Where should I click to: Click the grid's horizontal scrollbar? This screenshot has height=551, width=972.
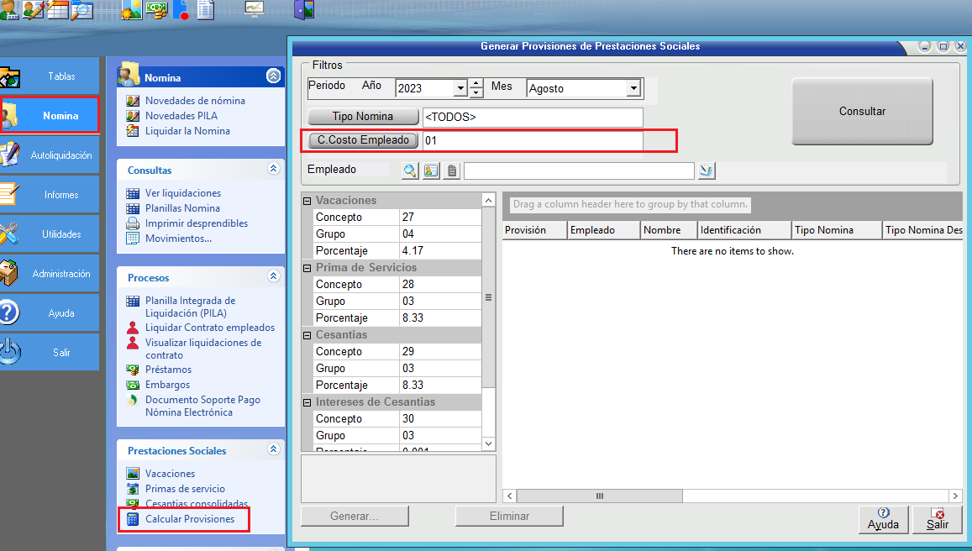tap(600, 496)
